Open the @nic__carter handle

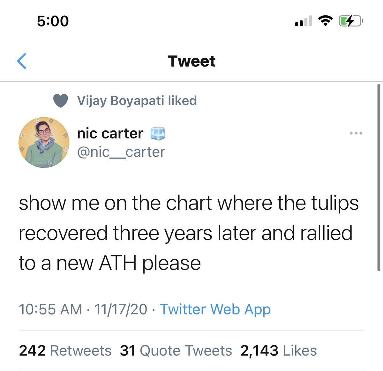121,152
